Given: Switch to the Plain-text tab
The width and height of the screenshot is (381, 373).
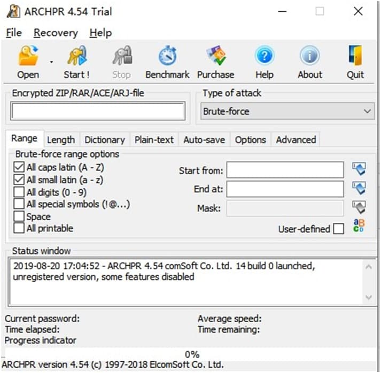Looking at the screenshot, I should coord(154,139).
